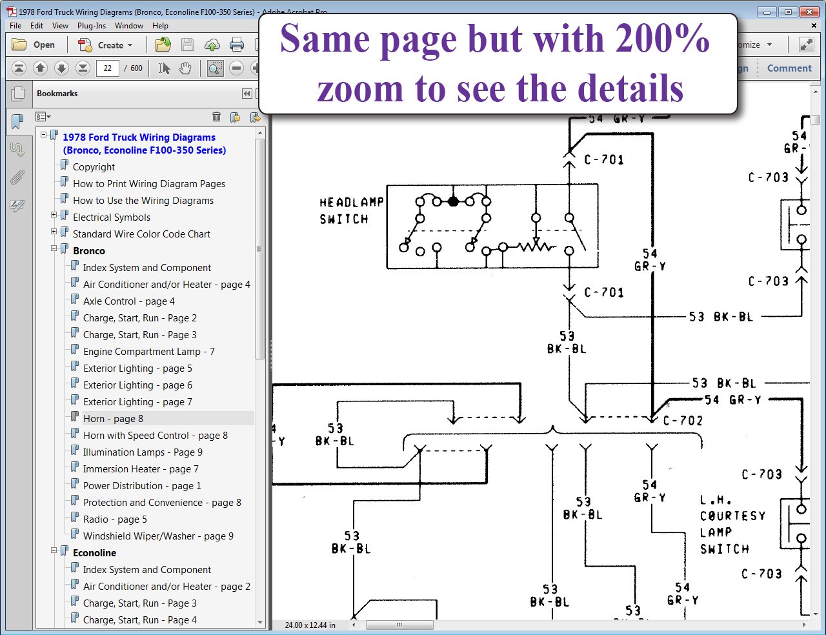The image size is (826, 635).
Task: Open the Create dropdown menu
Action: click(x=105, y=45)
